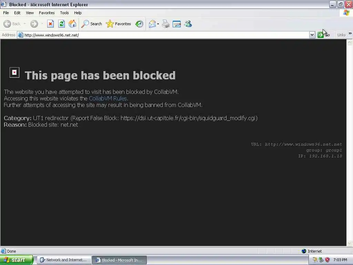This screenshot has width=353, height=265.
Task: Go to the Home page
Action: (72, 24)
